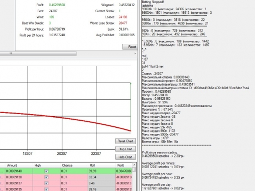Select the Amount cell 0.00009140
The height and width of the screenshot is (191, 255).
click(x=19, y=171)
